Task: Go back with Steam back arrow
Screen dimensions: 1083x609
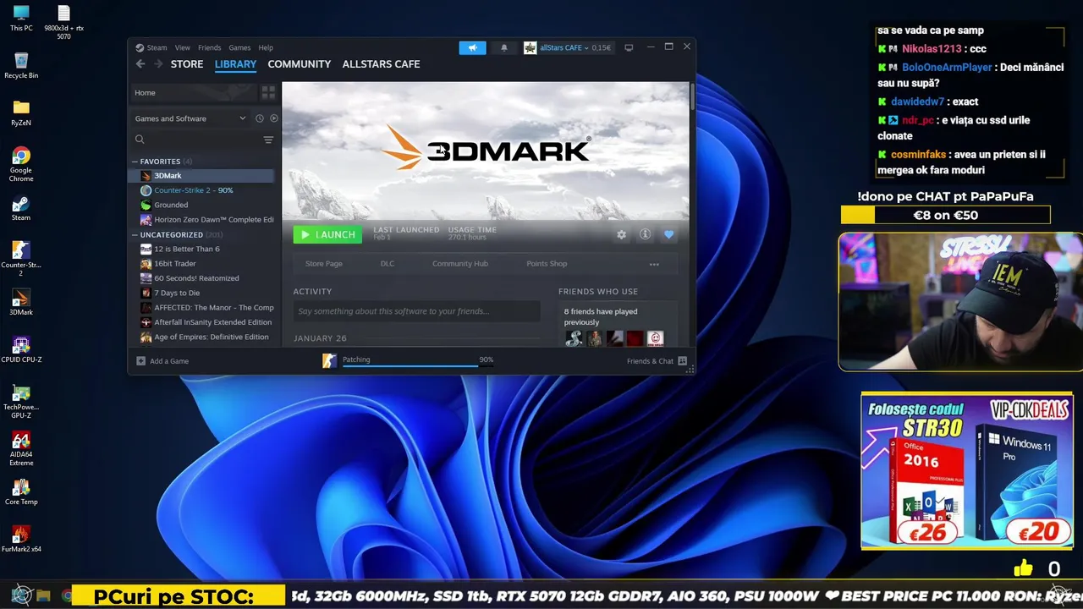Action: [x=140, y=64]
